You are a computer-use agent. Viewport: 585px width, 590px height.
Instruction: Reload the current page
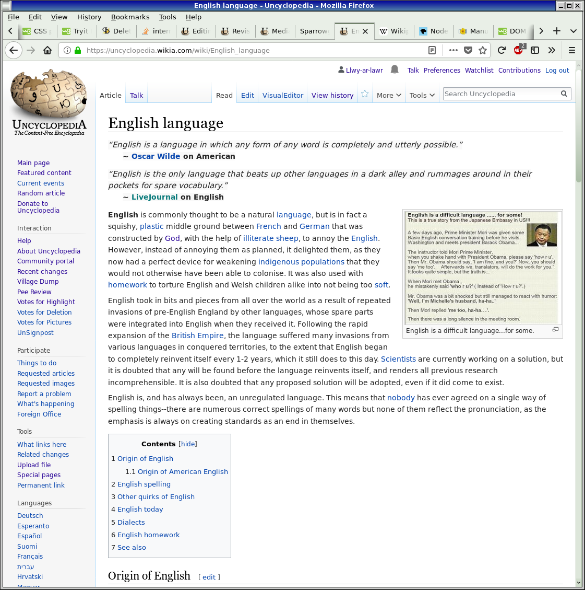pyautogui.click(x=502, y=50)
